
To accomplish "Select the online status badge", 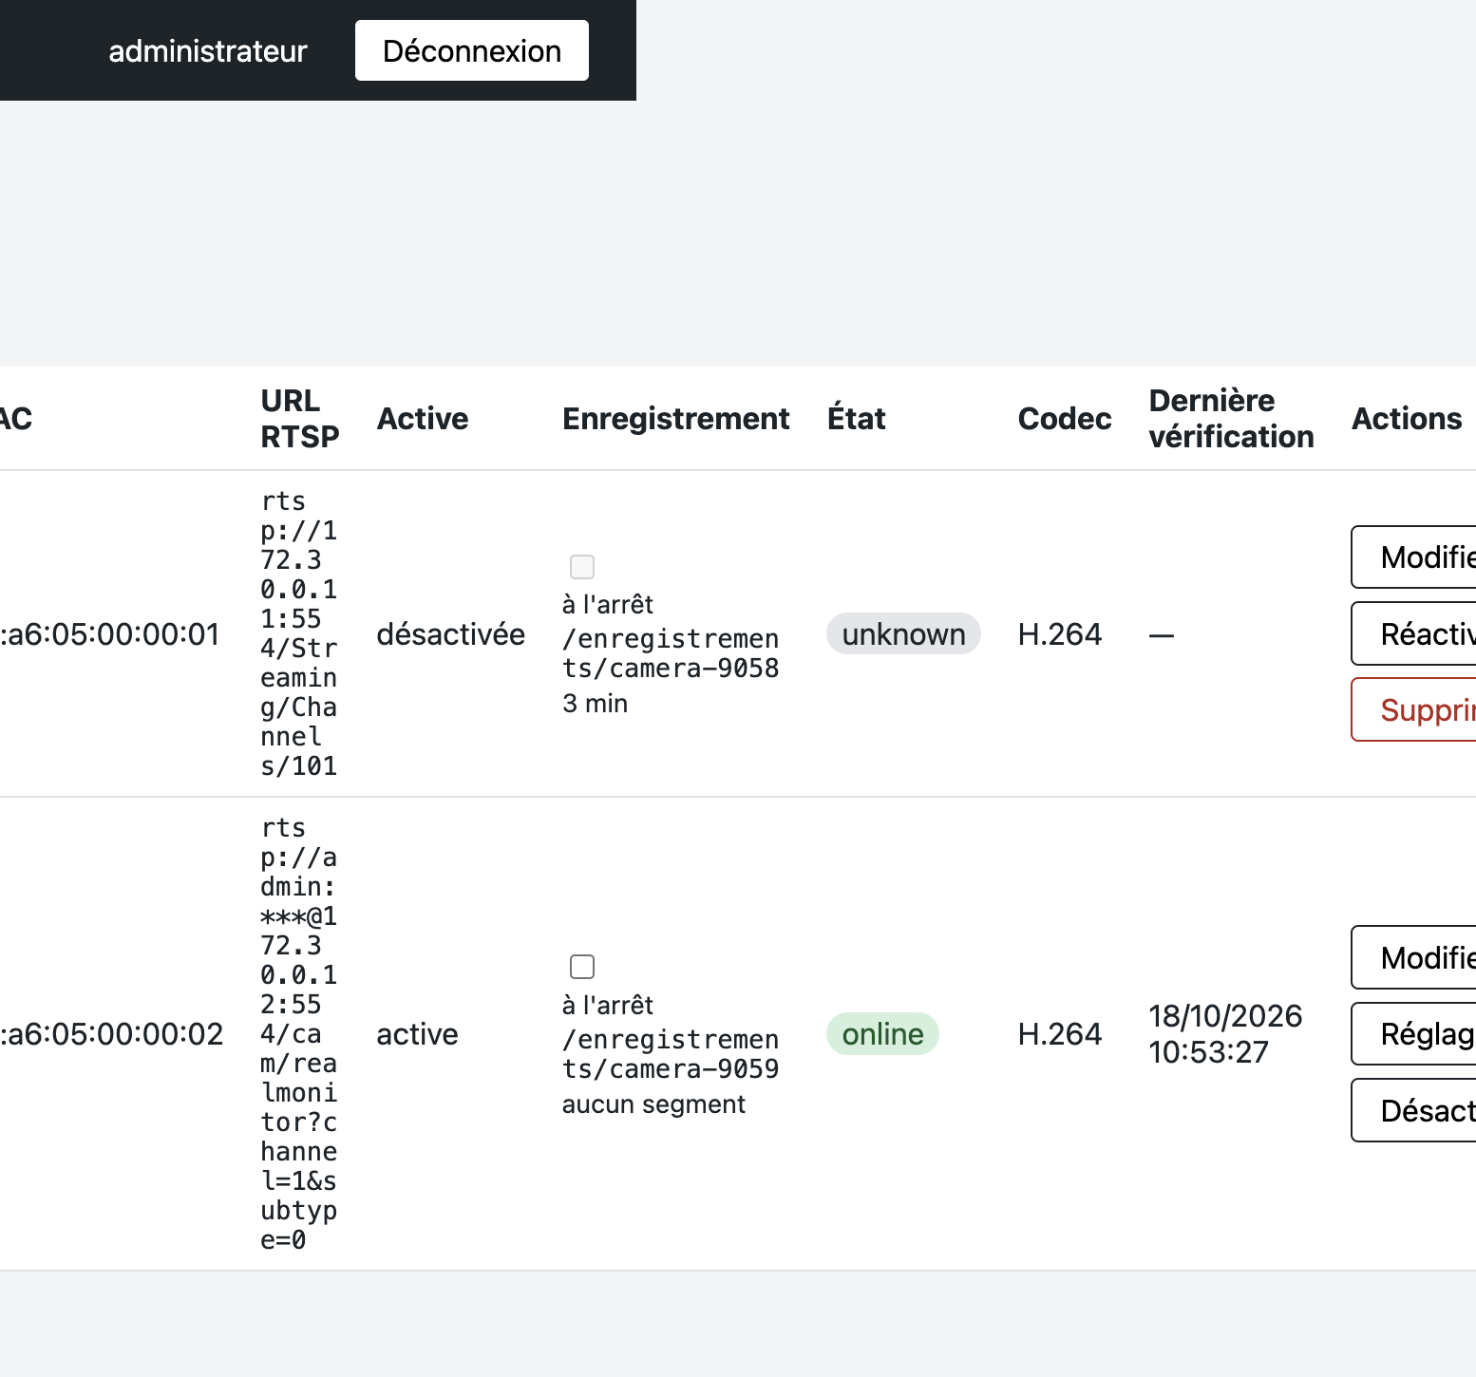I will tap(882, 1034).
